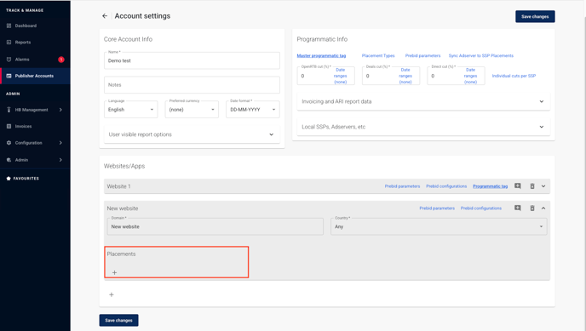Click bottom Save changes button
586x331 pixels.
119,320
